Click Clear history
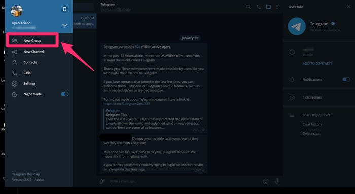The height and width of the screenshot is (194, 355). pos(312,124)
